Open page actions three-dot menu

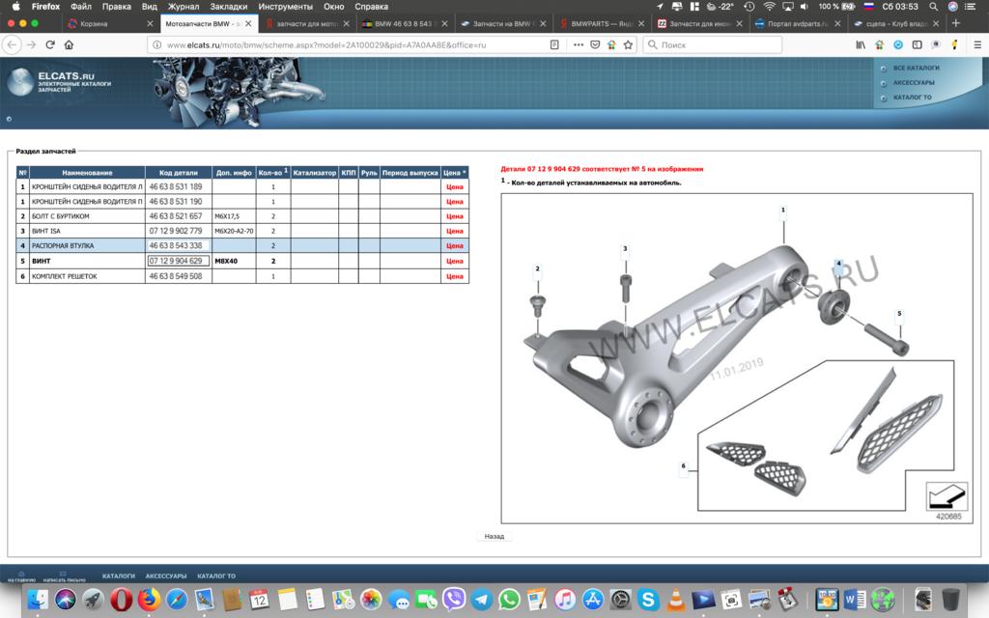pyautogui.click(x=579, y=44)
